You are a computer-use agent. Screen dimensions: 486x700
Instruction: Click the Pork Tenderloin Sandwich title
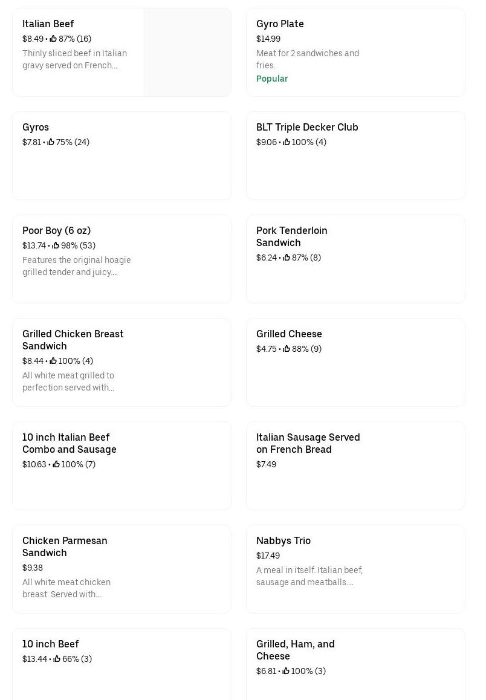[x=291, y=236]
